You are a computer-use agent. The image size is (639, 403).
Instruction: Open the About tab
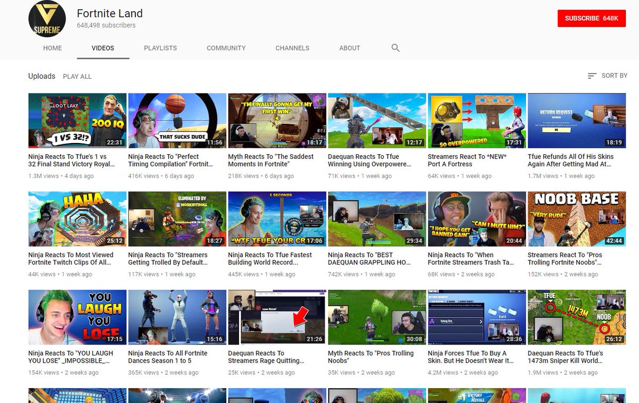[350, 48]
